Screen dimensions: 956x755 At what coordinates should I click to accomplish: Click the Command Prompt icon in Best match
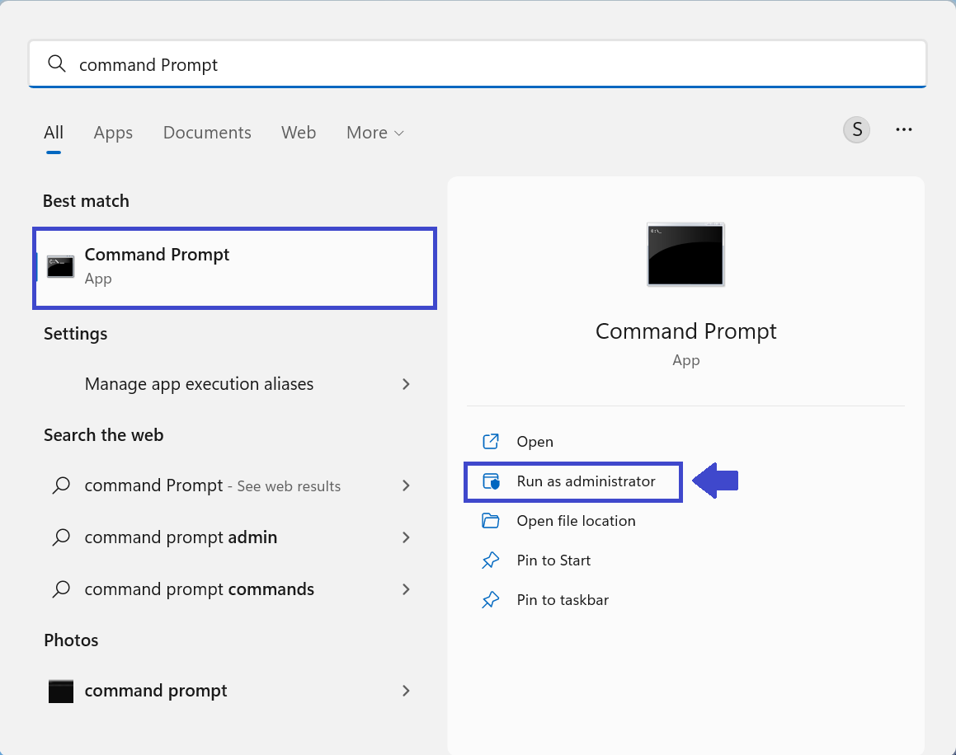61,266
